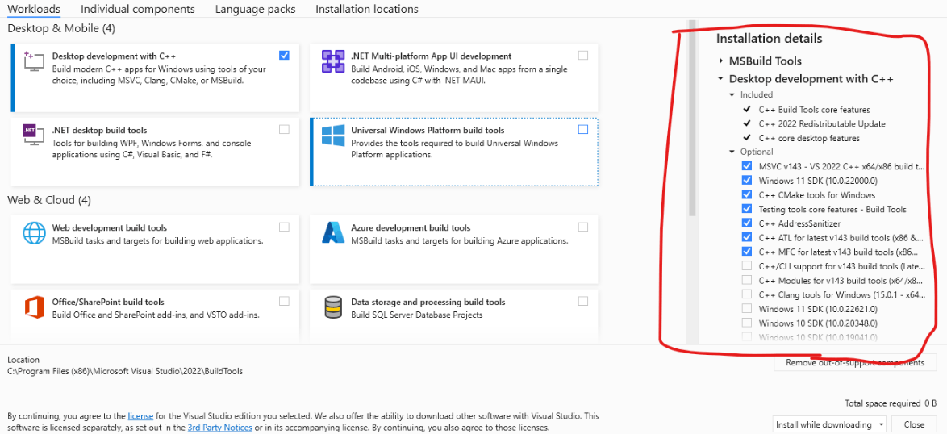Check the Data storage and processing build tools
This screenshot has height=434, width=947.
tap(583, 301)
